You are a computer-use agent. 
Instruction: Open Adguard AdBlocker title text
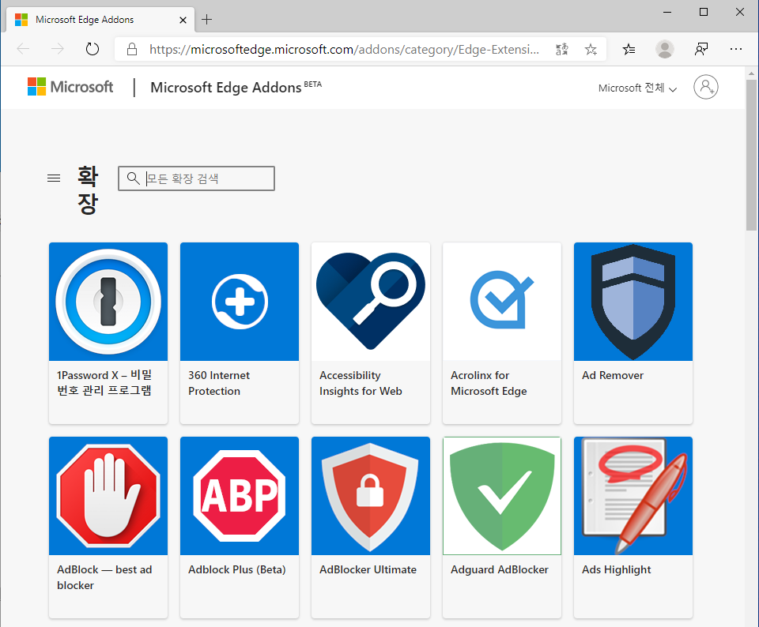500,569
